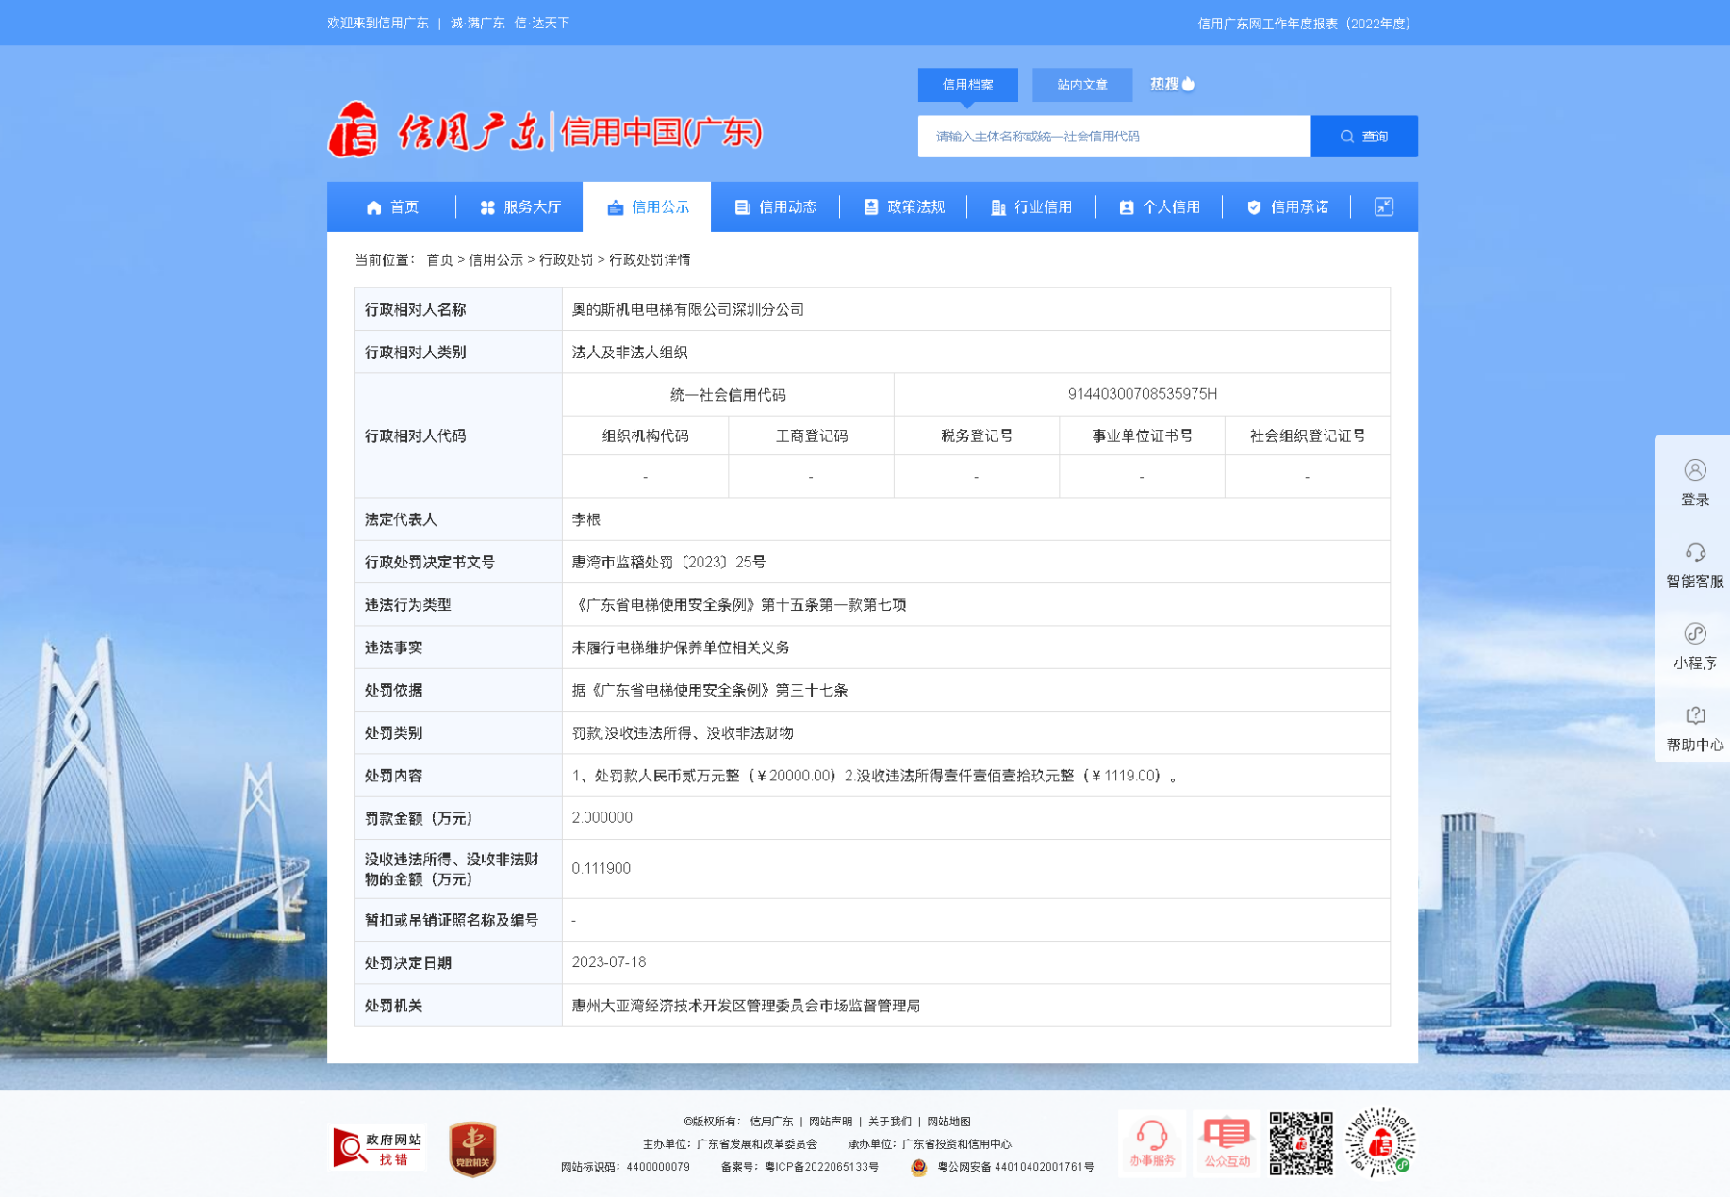The image size is (1730, 1197).
Task: Click the 首页 breadcrumb link
Action: (439, 260)
